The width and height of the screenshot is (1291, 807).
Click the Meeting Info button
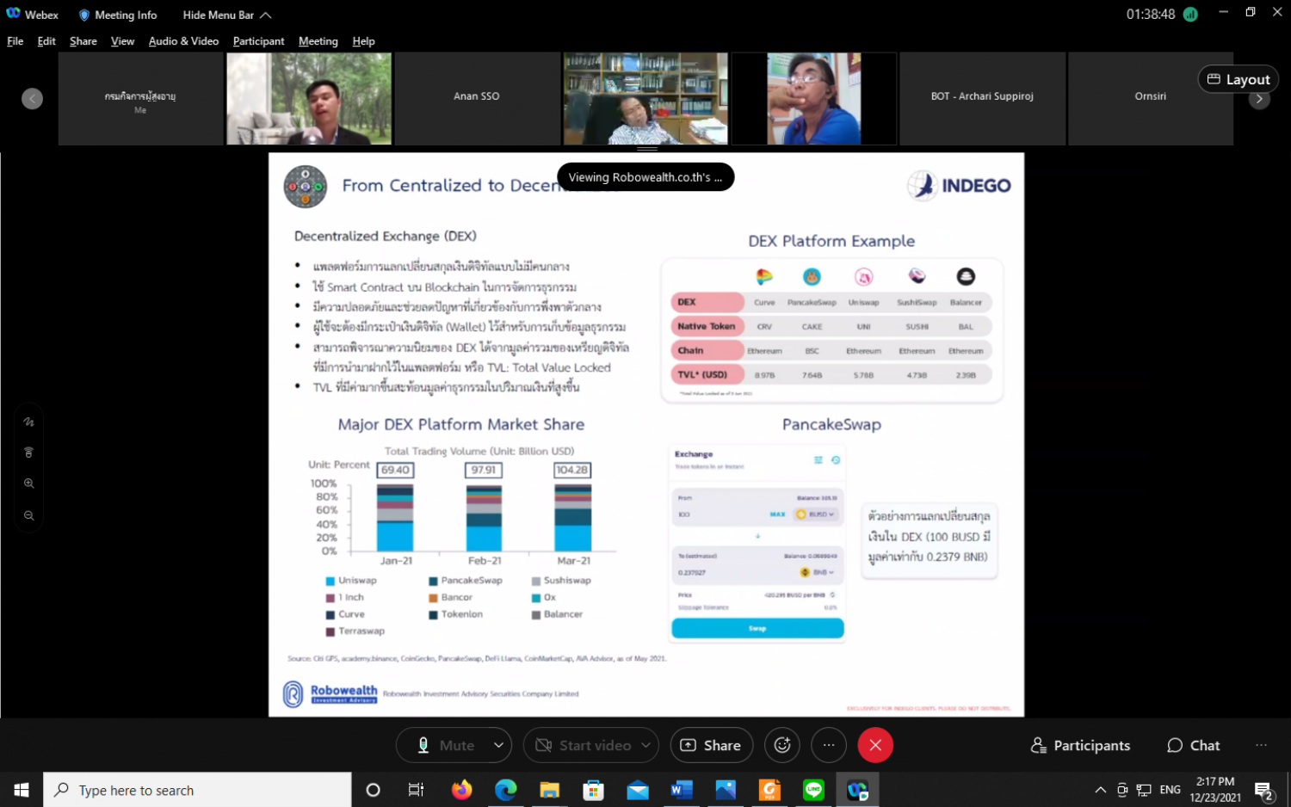118,15
